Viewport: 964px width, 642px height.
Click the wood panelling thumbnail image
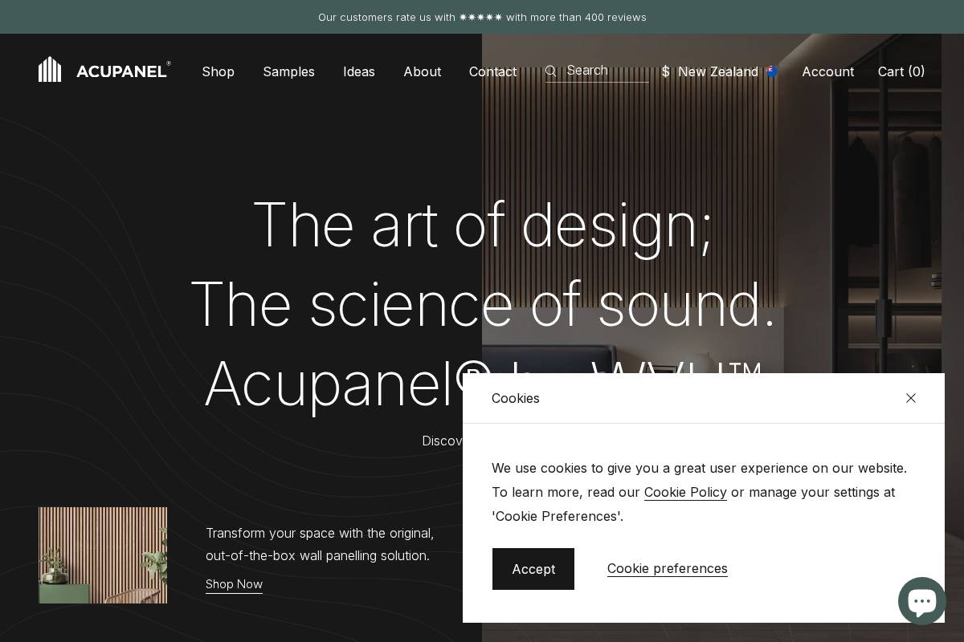(103, 555)
